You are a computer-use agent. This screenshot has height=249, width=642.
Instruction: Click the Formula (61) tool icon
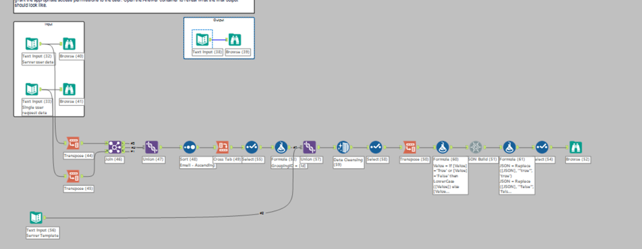coord(509,147)
